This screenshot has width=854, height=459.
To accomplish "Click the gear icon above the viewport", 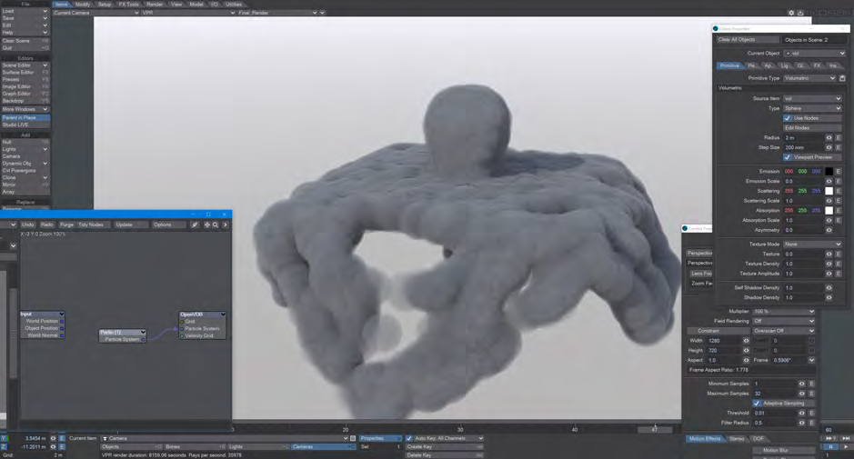I will click(x=791, y=13).
